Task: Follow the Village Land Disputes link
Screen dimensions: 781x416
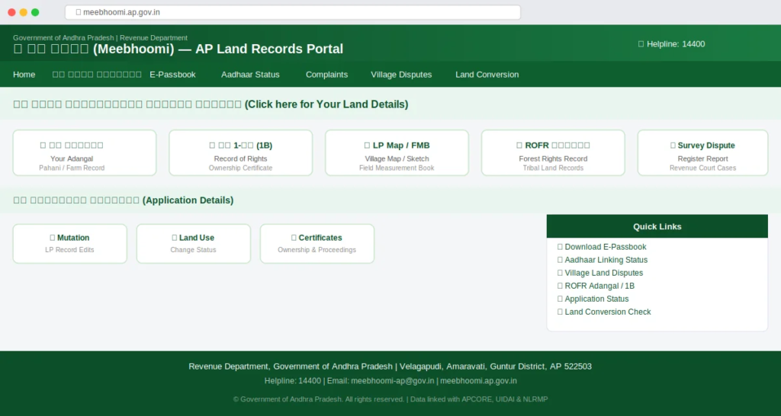Action: [x=603, y=273]
